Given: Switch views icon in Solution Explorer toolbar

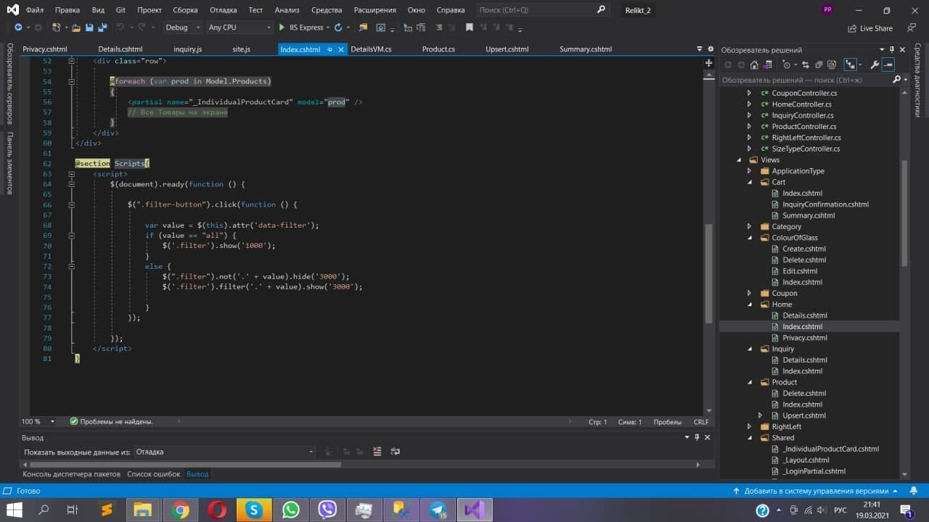Looking at the screenshot, I should pos(769,65).
